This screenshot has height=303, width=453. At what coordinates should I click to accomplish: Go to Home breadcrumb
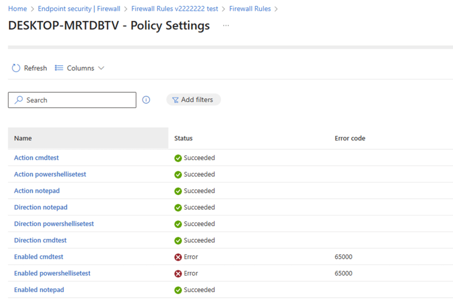pos(17,9)
